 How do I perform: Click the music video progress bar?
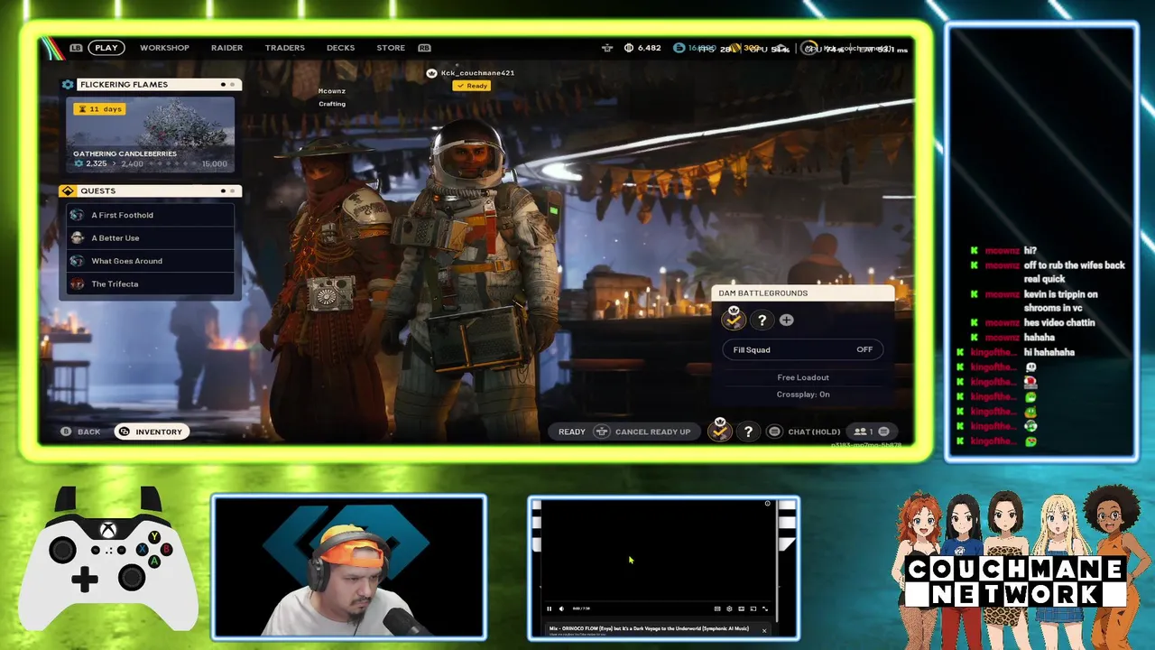659,600
